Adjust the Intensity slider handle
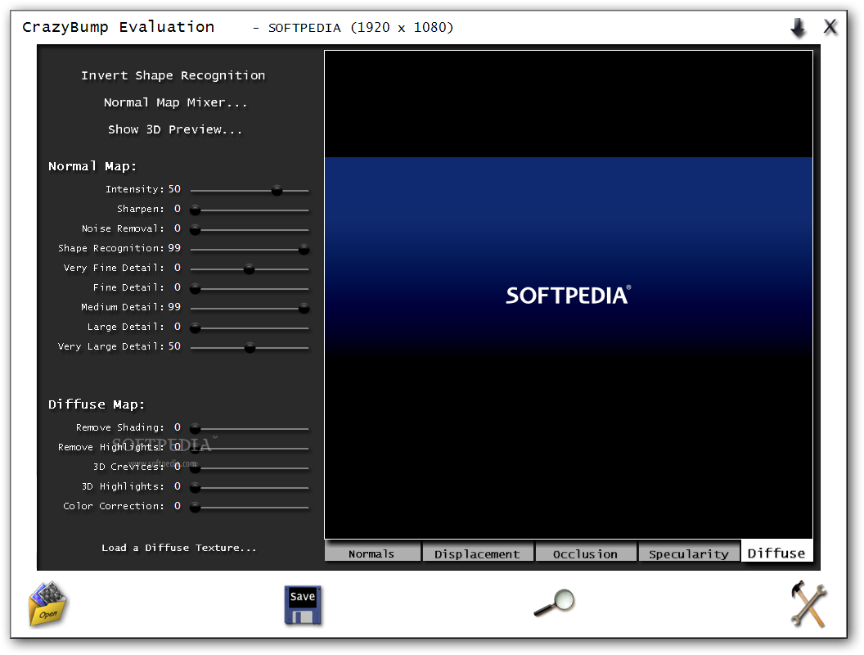The height and width of the screenshot is (655, 864). (x=277, y=190)
